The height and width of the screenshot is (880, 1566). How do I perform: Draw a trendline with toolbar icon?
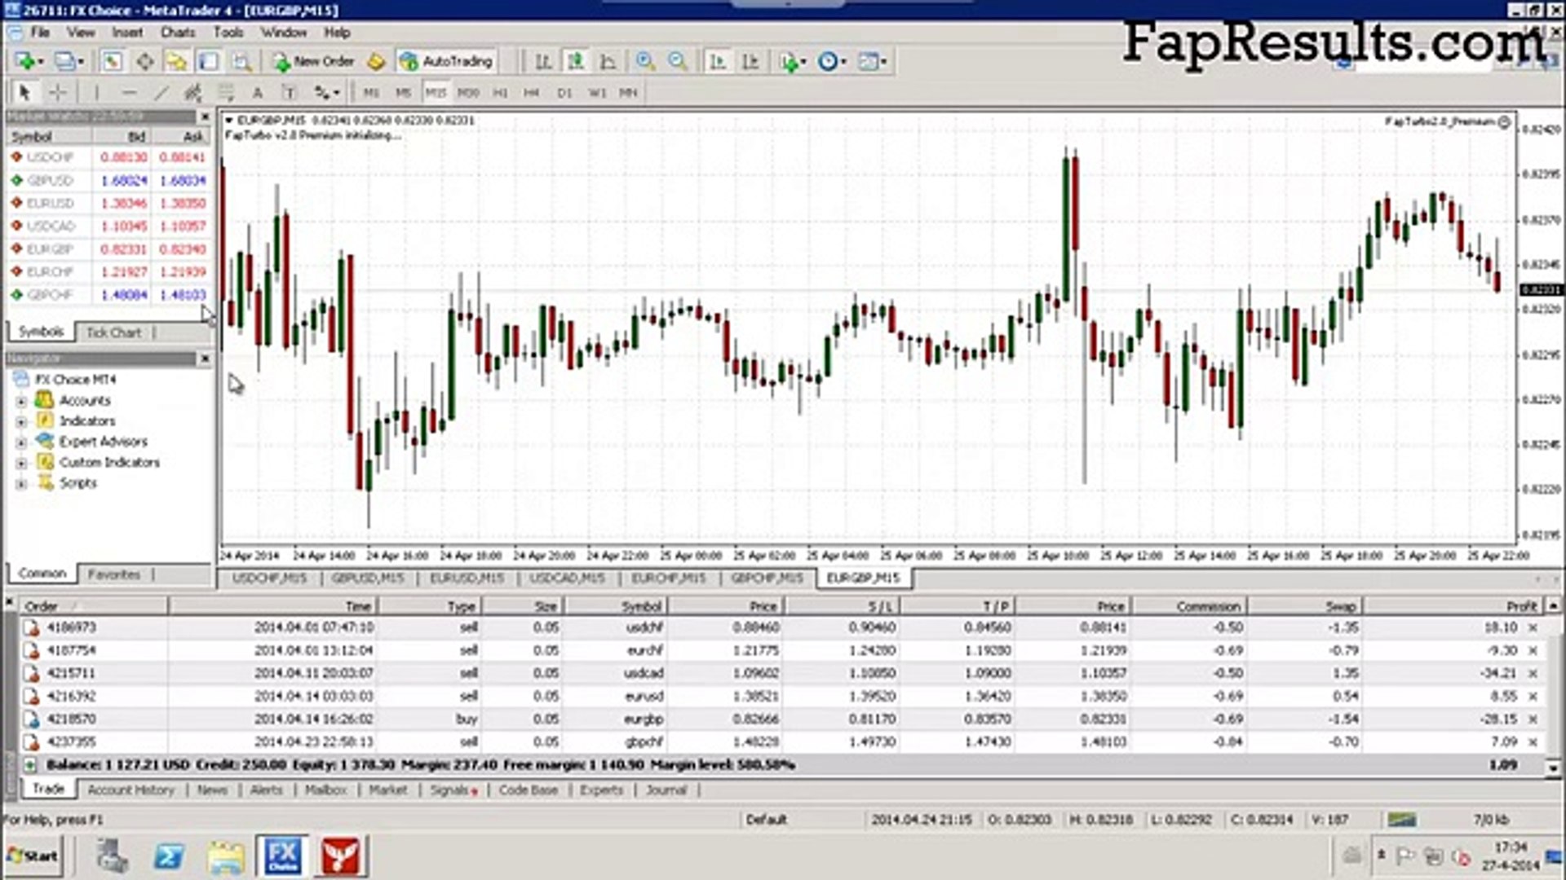[161, 92]
